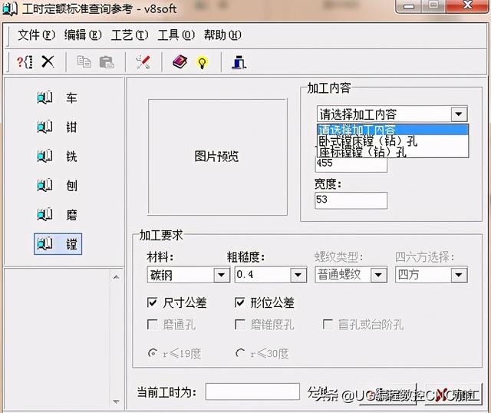The width and height of the screenshot is (491, 413).
Task: Open the red book reference icon
Action: coord(180,61)
